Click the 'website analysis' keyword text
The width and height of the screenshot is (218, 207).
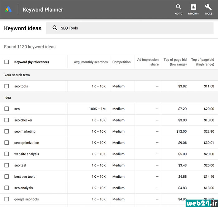click(x=26, y=154)
